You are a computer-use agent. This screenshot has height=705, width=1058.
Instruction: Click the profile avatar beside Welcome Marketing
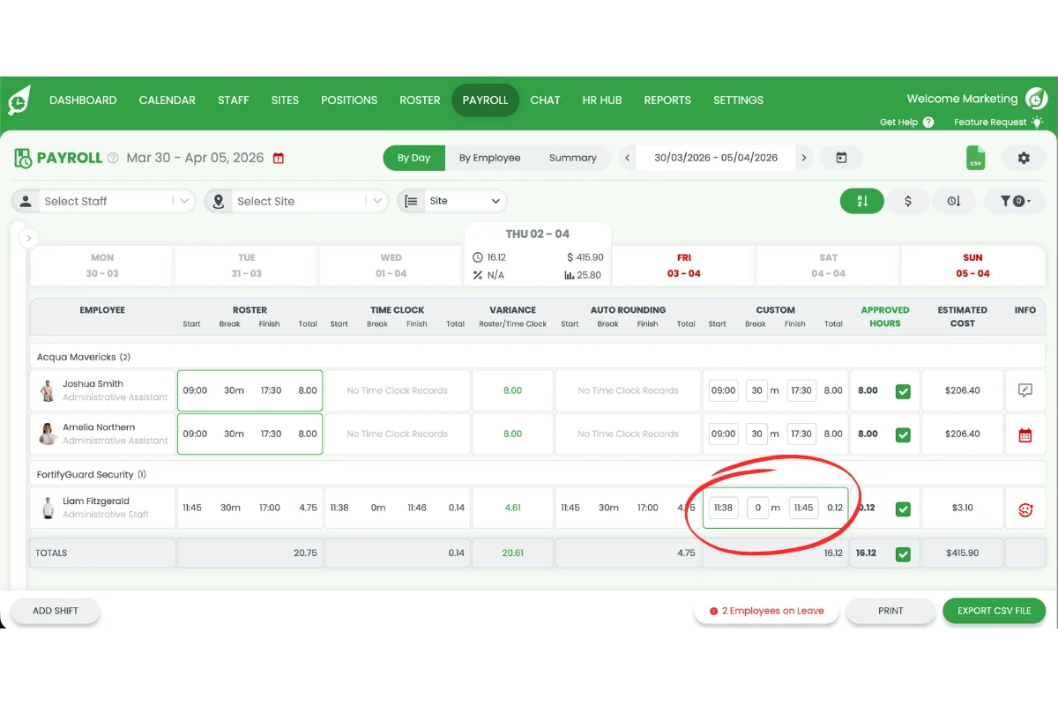[x=1037, y=99]
